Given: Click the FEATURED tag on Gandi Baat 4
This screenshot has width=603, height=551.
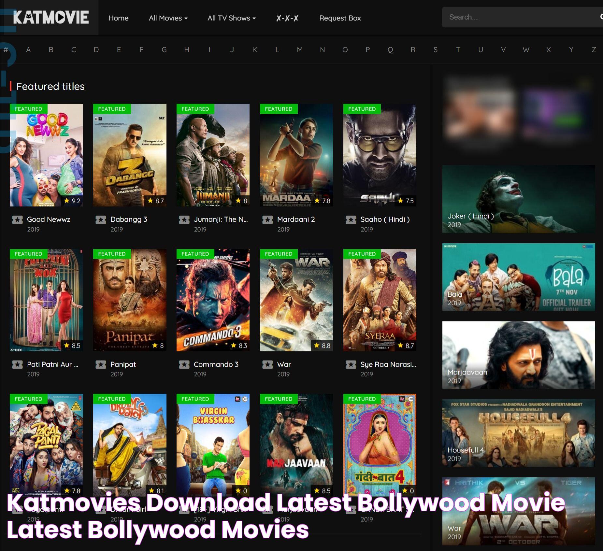Looking at the screenshot, I should coord(362,399).
